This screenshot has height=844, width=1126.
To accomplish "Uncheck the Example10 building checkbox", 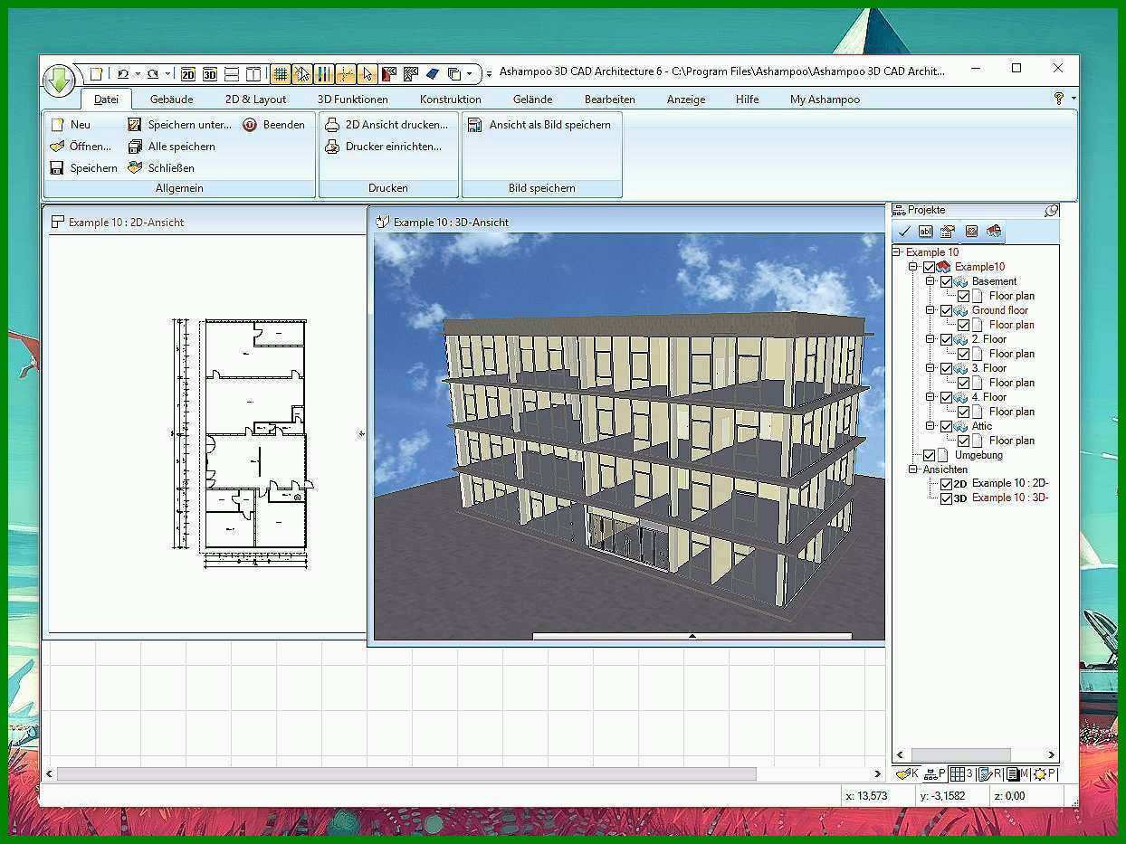I will pos(930,267).
